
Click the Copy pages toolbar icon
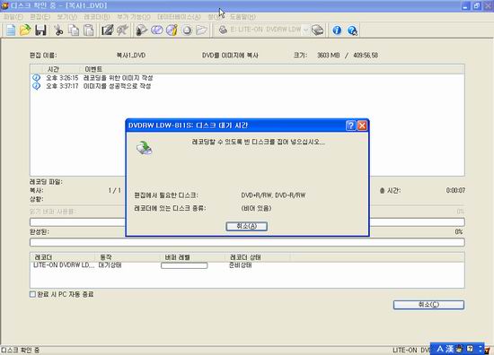pyautogui.click(x=74, y=30)
